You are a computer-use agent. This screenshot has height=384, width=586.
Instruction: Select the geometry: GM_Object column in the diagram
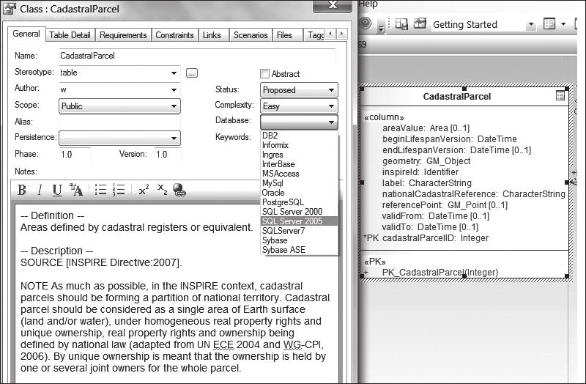[426, 161]
